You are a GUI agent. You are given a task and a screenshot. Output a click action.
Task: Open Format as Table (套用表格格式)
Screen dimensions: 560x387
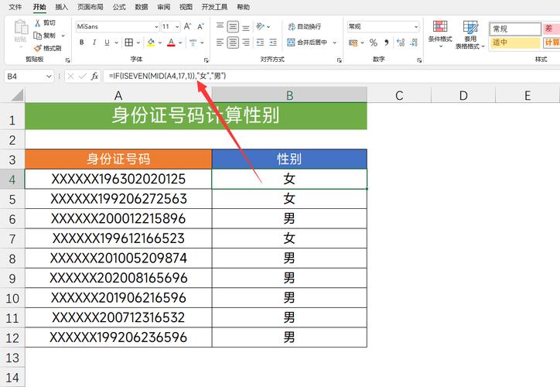point(470,35)
